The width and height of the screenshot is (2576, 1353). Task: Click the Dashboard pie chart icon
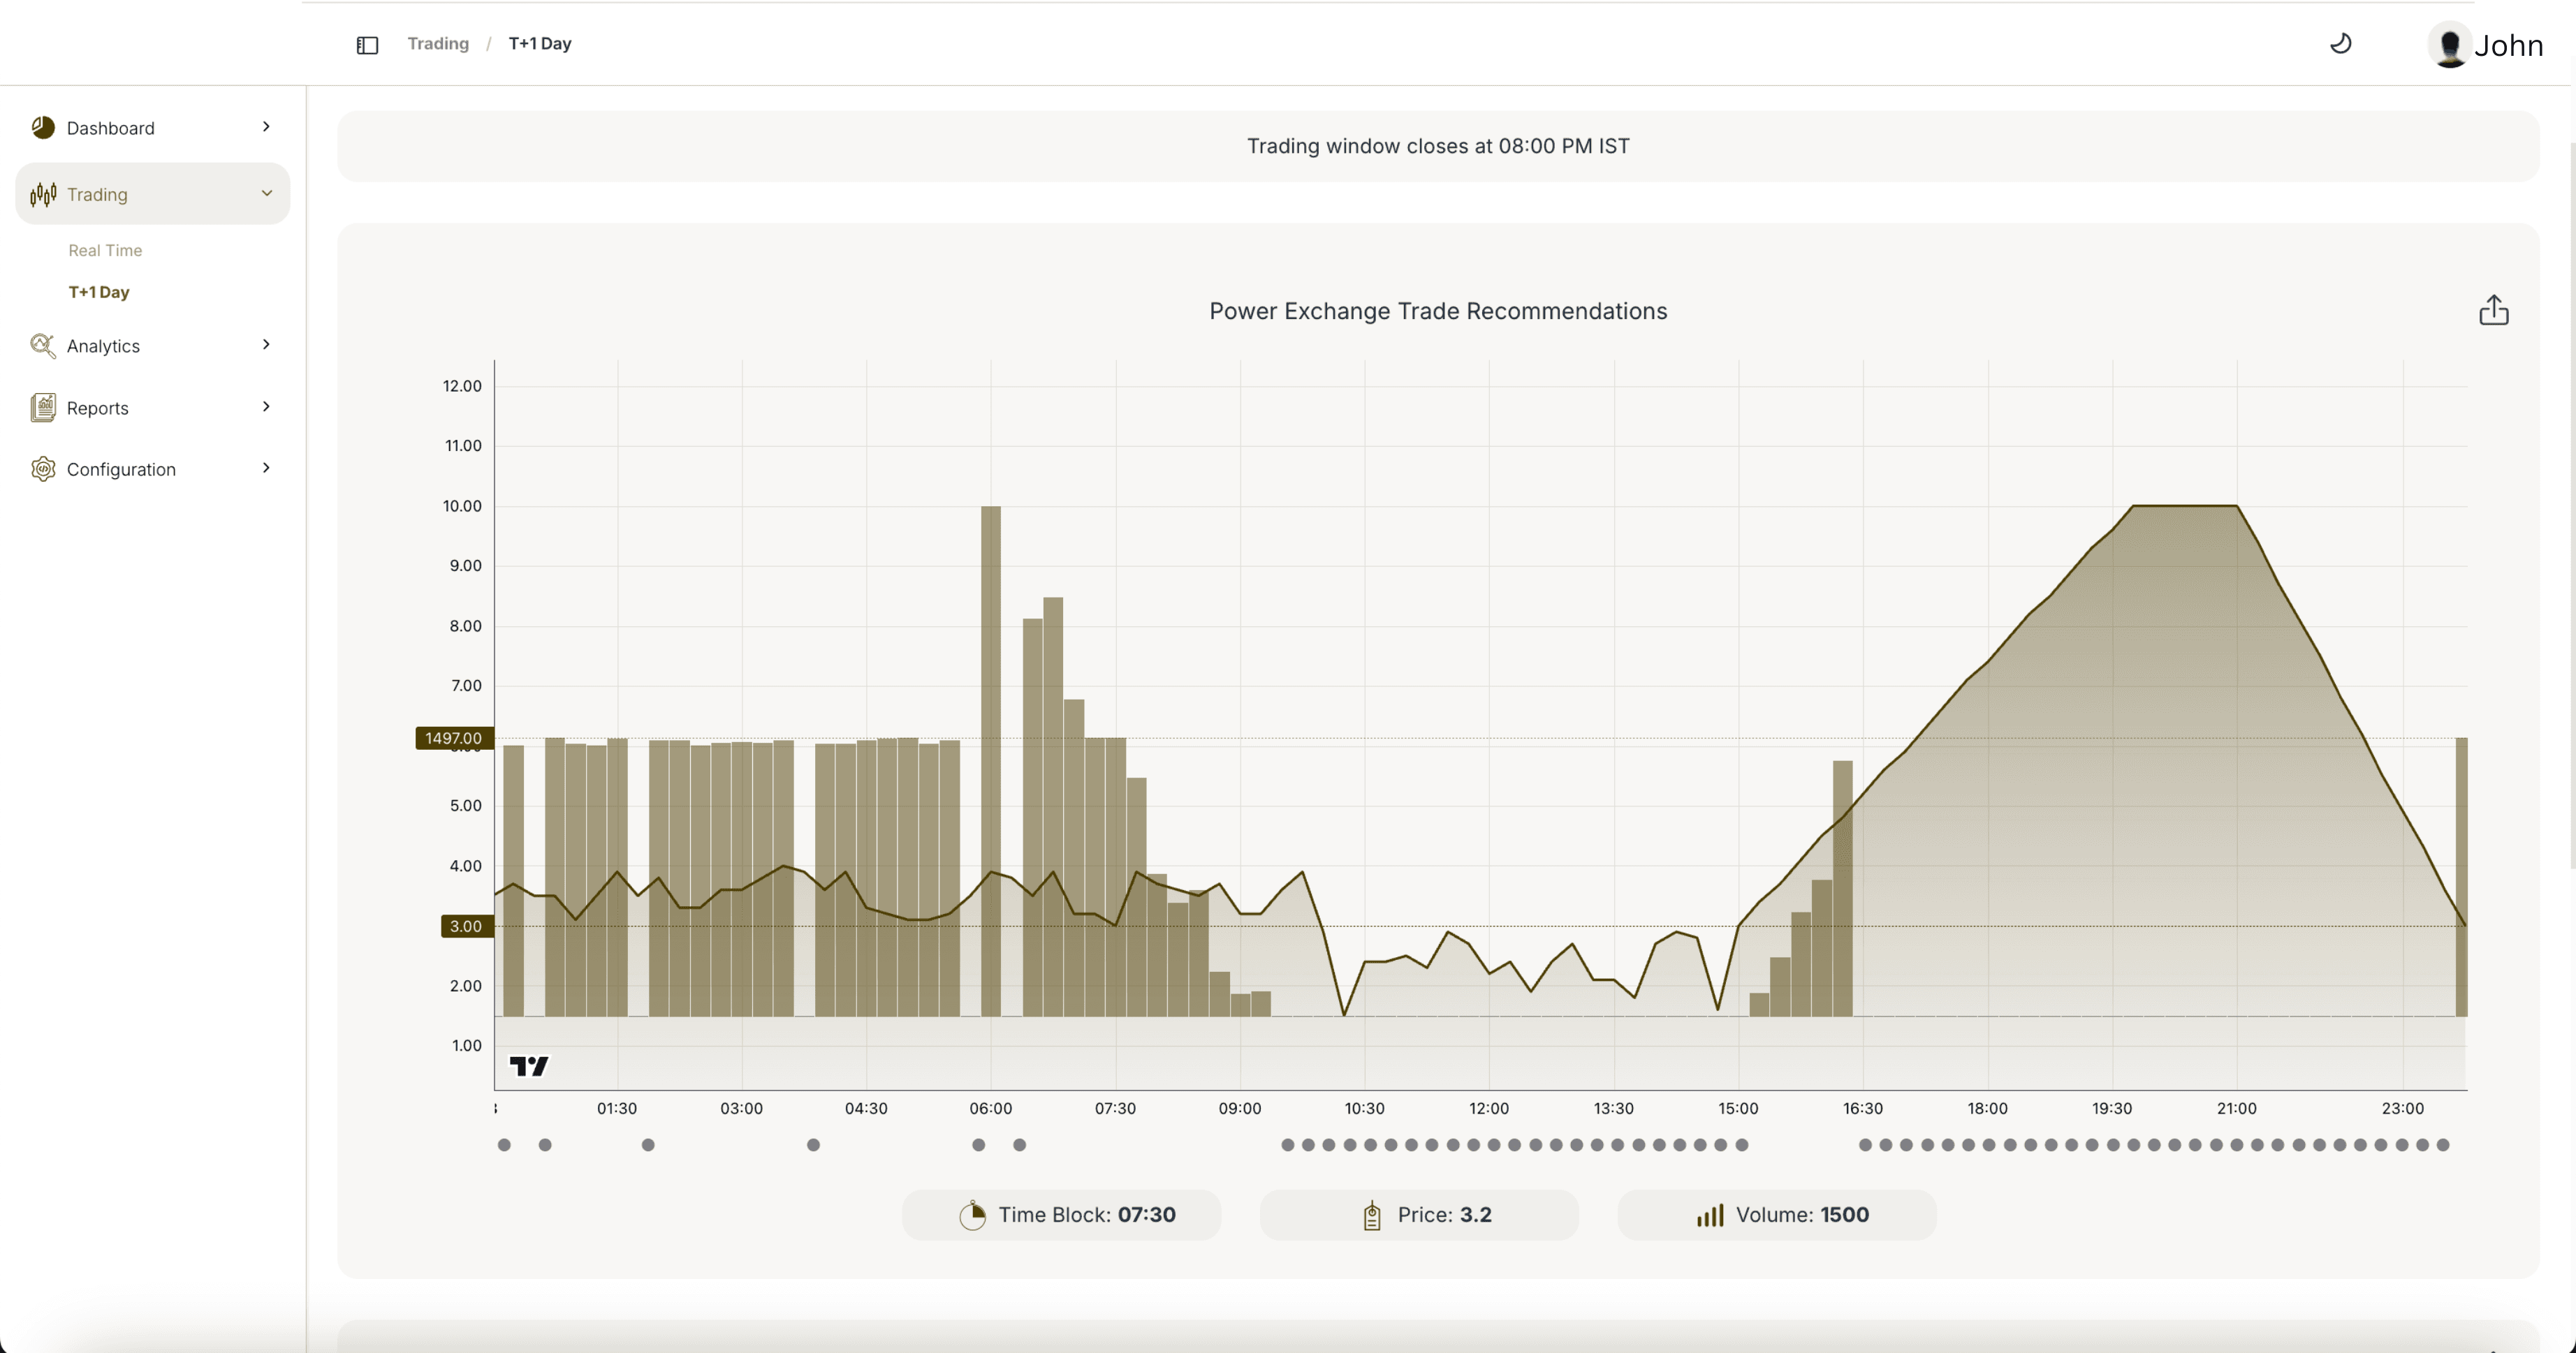tap(43, 127)
